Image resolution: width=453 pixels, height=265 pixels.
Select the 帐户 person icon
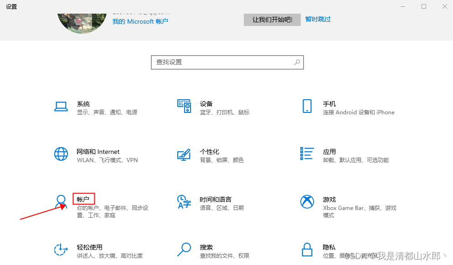(x=61, y=201)
